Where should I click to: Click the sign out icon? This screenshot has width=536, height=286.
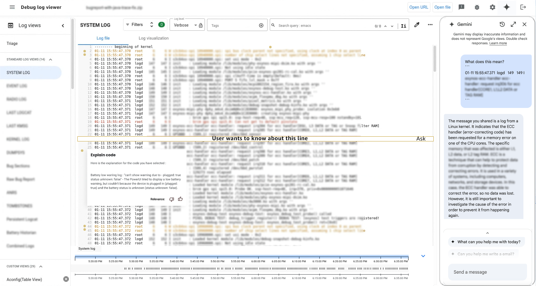point(523,7)
